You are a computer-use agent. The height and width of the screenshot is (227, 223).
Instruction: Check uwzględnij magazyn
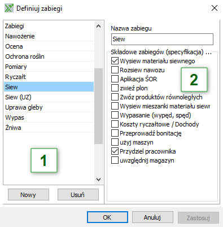(x=115, y=160)
